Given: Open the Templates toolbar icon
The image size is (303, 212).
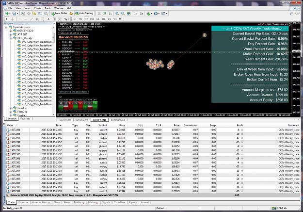Looking at the screenshot, I should 163,14.
